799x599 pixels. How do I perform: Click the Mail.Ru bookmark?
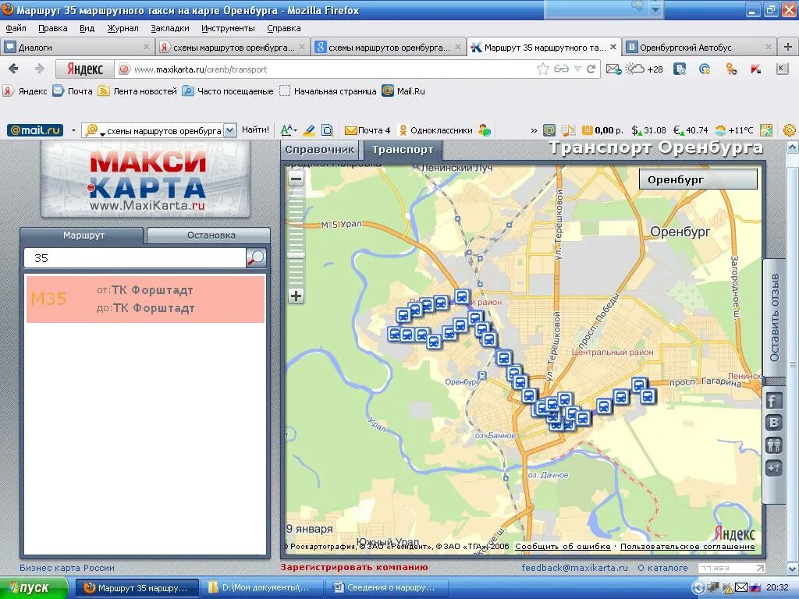click(403, 91)
